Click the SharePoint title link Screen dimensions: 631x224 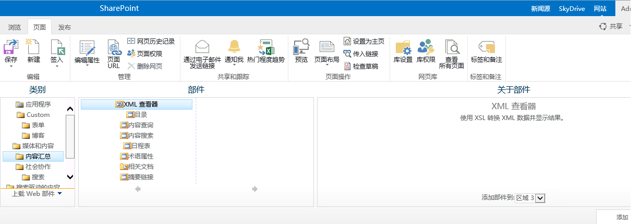click(119, 8)
